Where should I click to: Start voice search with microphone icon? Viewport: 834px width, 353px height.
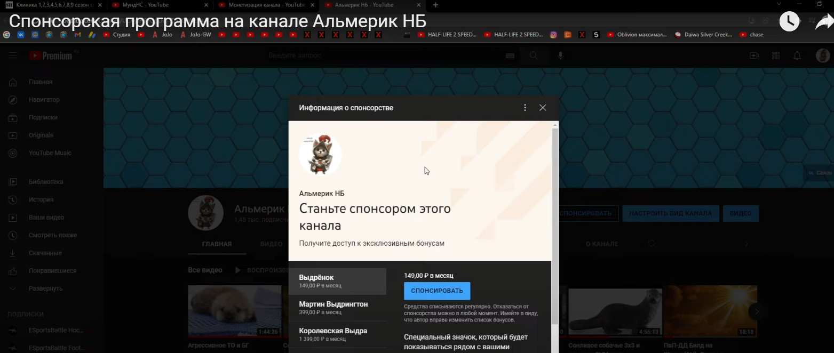(560, 55)
